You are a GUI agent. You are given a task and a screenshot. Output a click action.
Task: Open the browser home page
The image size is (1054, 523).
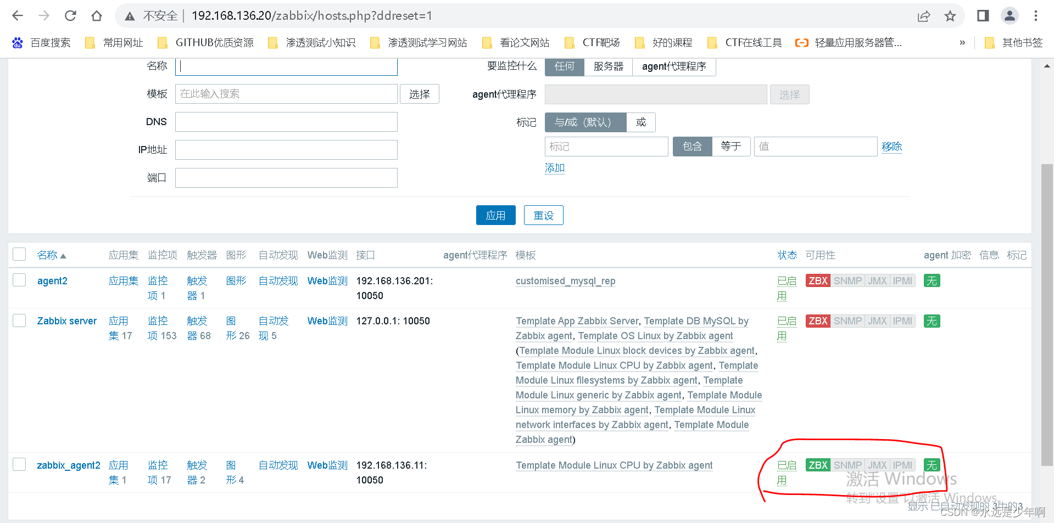97,15
